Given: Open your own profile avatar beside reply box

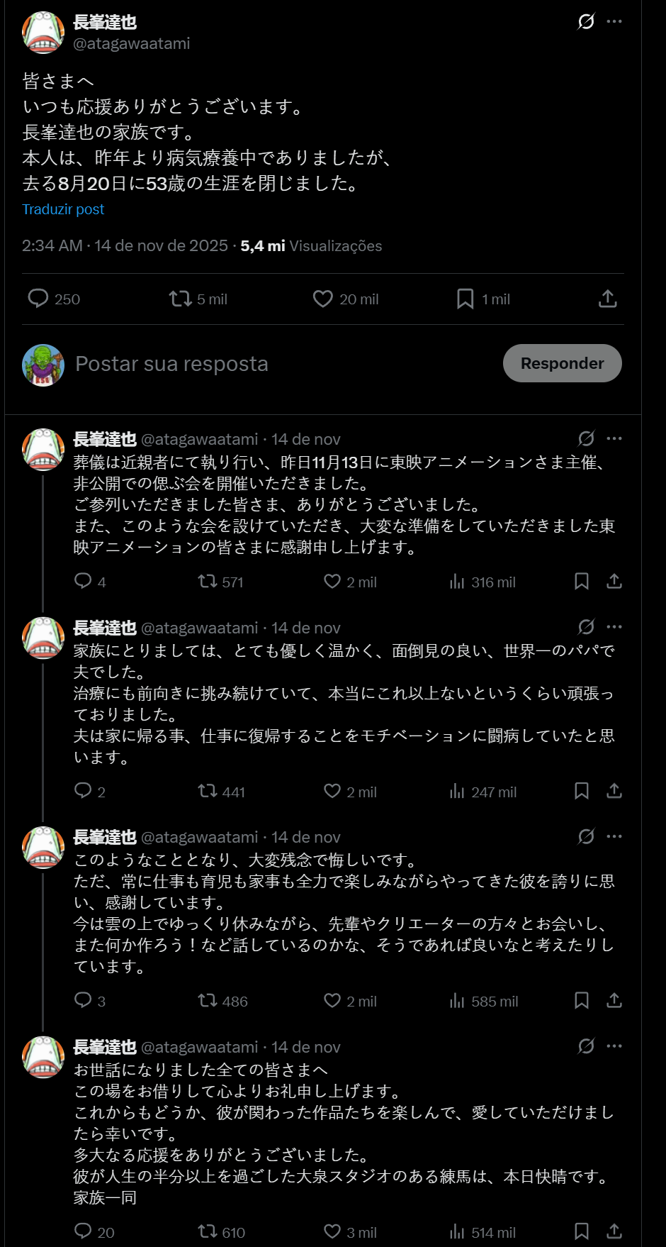Looking at the screenshot, I should [43, 365].
